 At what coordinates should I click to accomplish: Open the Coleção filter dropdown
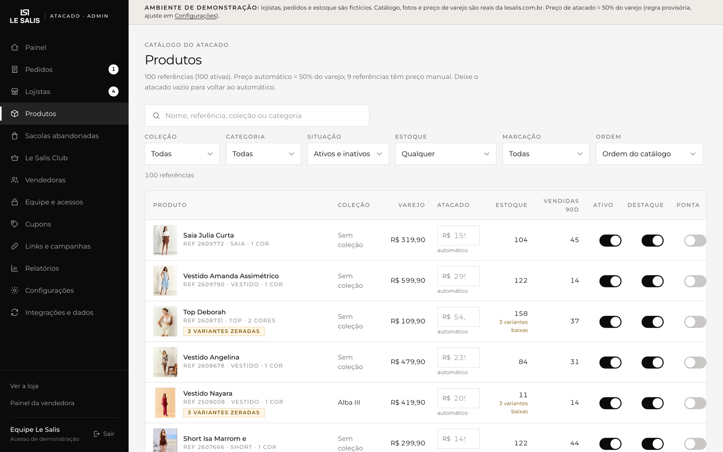[x=182, y=154]
